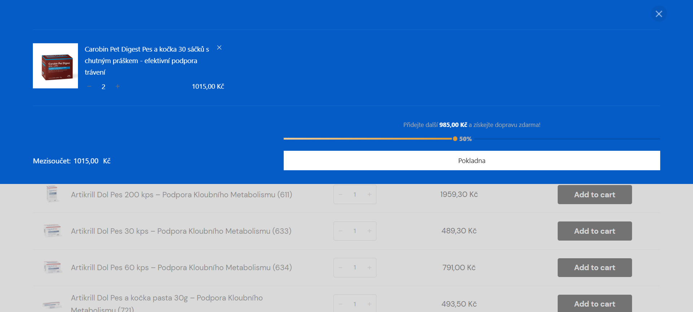This screenshot has width=693, height=312.
Task: Decrease Carobin Pet Digest quantity
Action: tap(89, 86)
